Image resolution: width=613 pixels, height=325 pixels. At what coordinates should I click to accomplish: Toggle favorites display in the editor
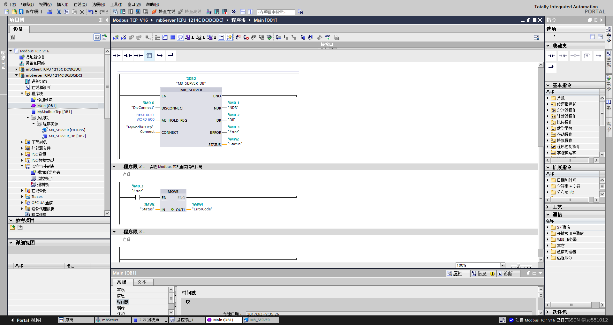[229, 37]
